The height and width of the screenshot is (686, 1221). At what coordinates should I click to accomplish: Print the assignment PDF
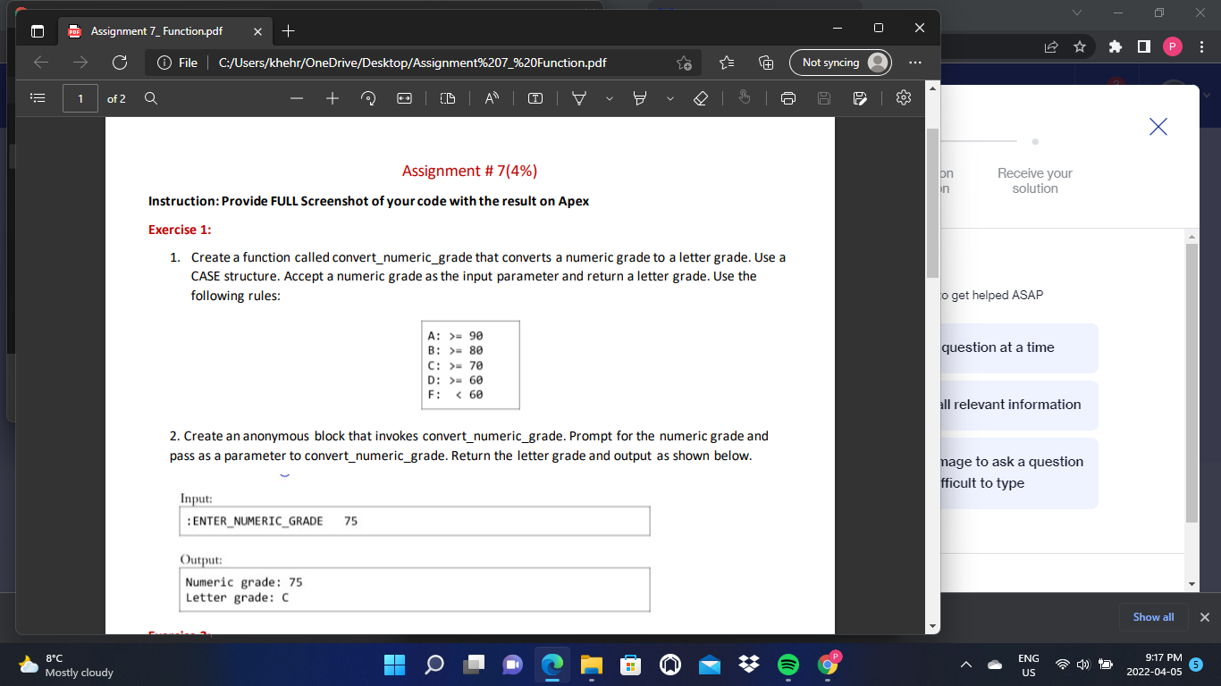[x=787, y=98]
